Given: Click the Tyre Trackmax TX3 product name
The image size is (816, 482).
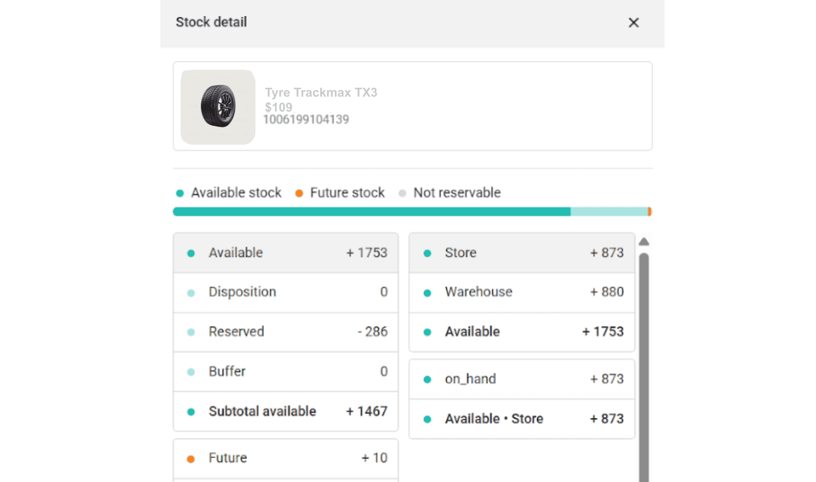Looking at the screenshot, I should point(321,92).
